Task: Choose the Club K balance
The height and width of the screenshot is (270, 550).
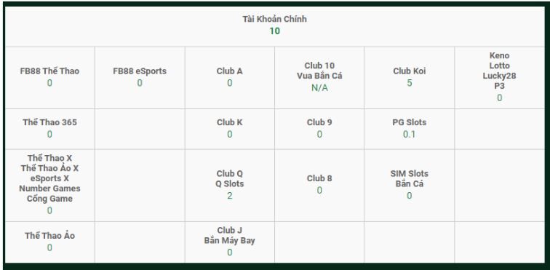Action: coord(229,129)
